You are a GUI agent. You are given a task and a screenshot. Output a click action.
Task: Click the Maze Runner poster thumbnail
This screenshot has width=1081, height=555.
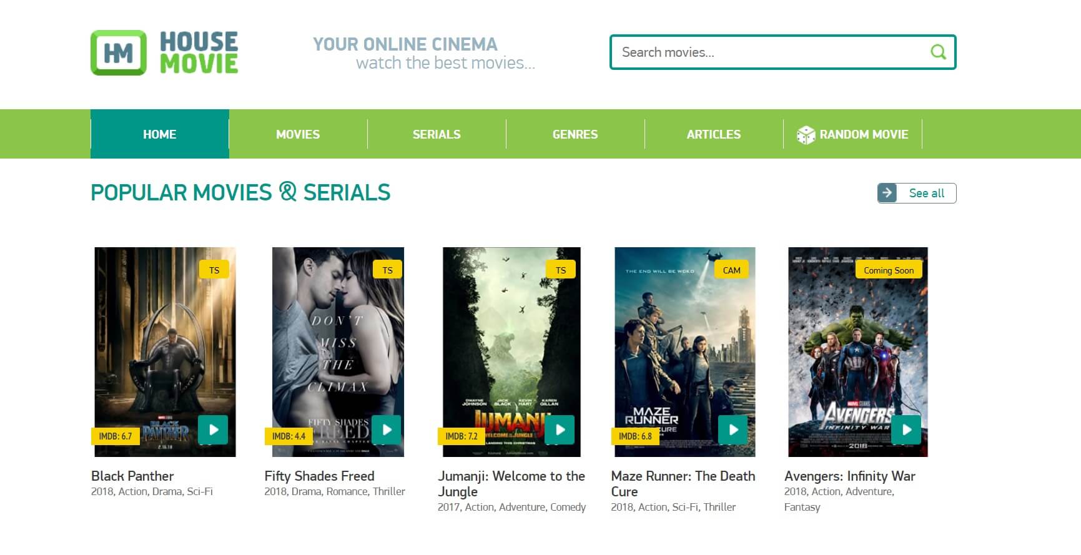(x=685, y=352)
